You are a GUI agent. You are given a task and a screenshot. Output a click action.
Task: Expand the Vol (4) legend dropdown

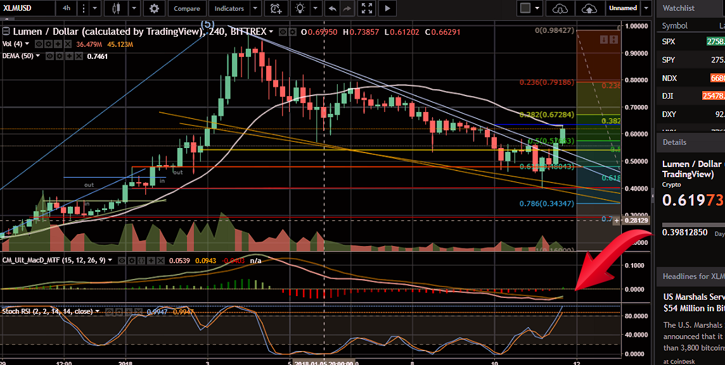tap(27, 44)
